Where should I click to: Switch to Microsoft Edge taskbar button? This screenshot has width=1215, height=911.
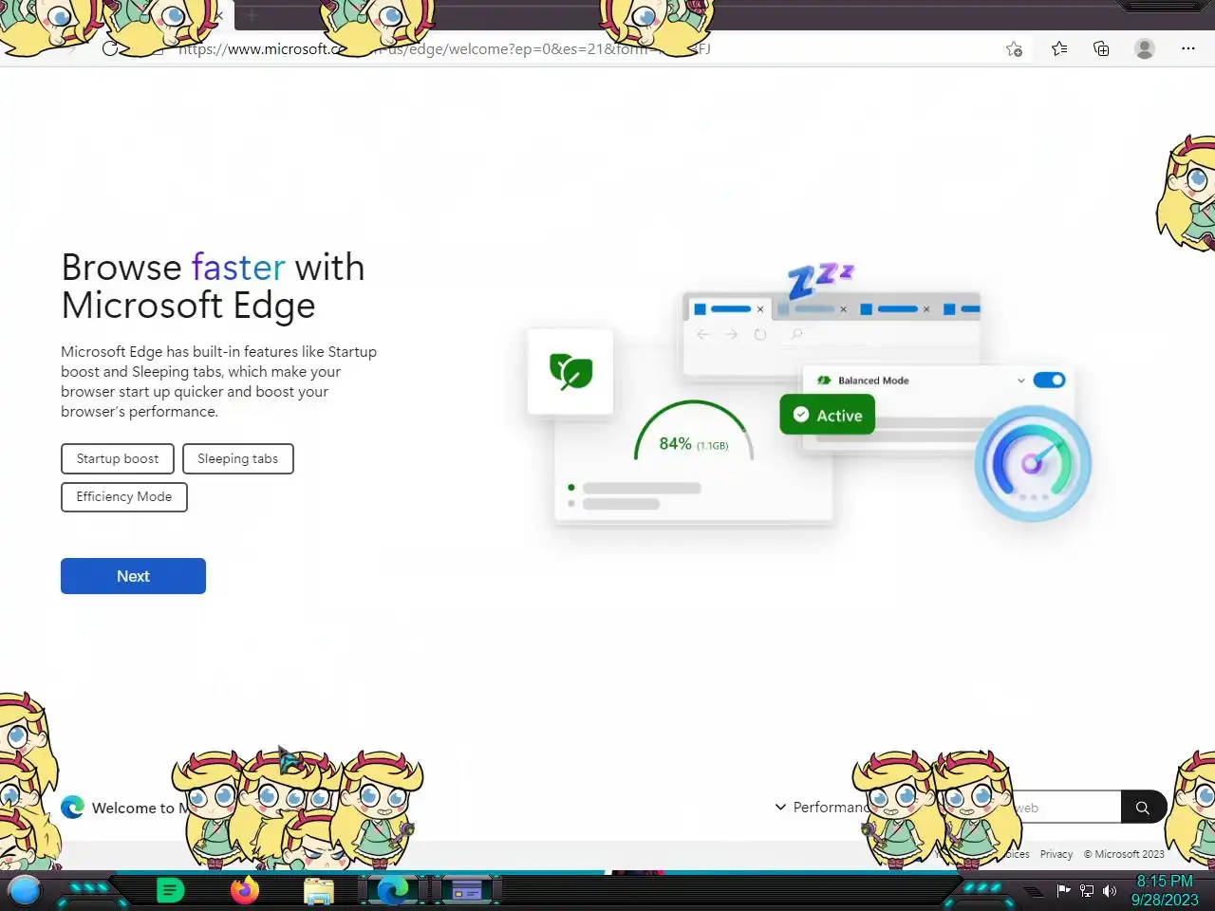(x=393, y=891)
